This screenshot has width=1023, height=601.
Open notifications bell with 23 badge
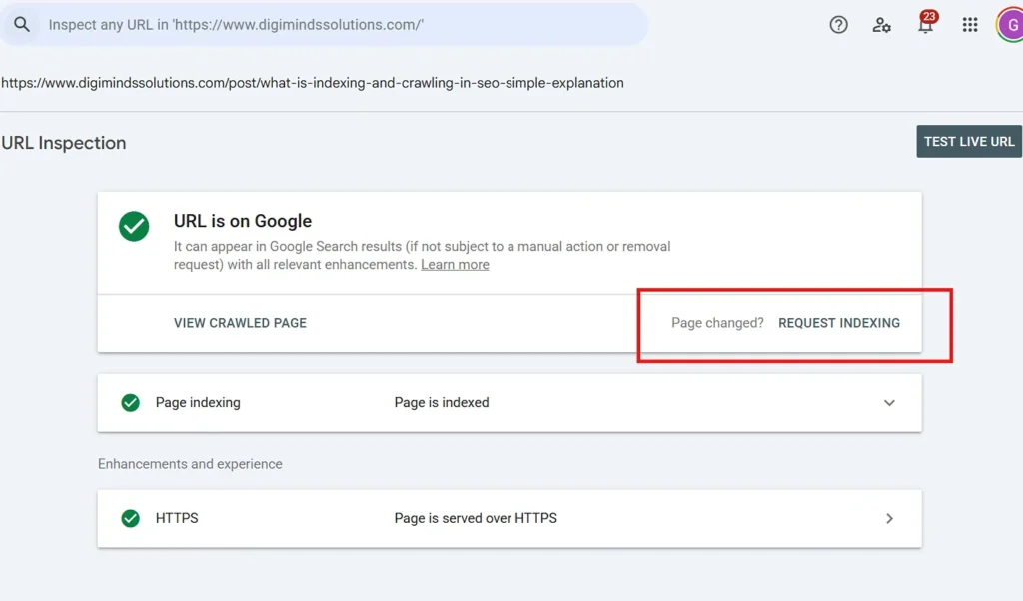pyautogui.click(x=926, y=23)
